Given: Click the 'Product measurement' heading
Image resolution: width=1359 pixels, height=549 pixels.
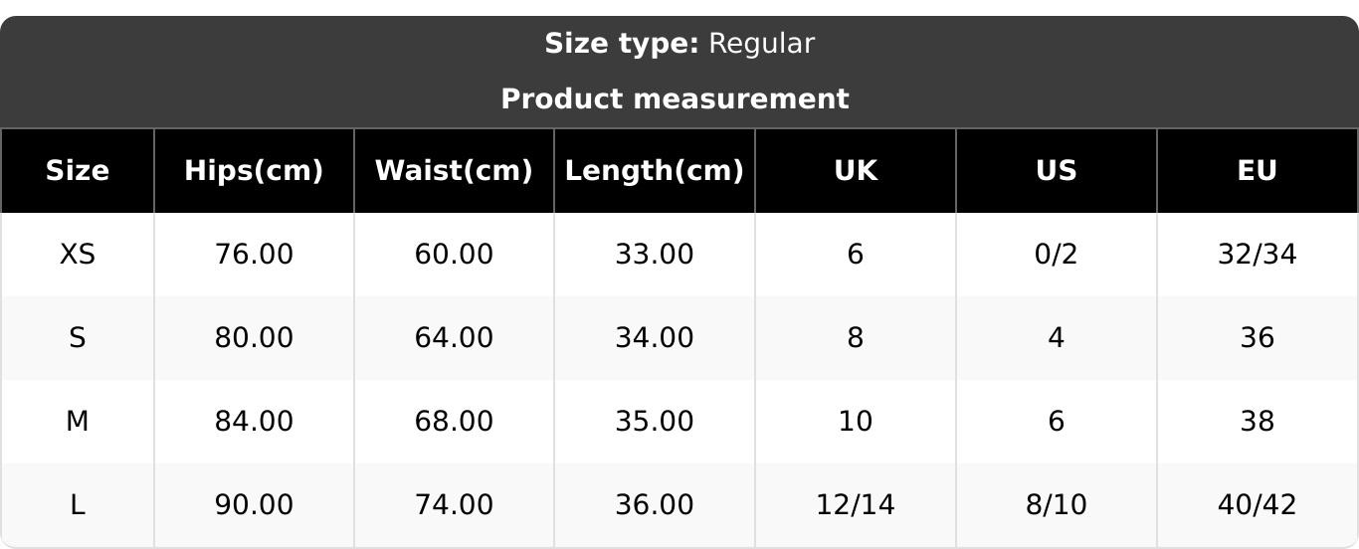Looking at the screenshot, I should [675, 99].
